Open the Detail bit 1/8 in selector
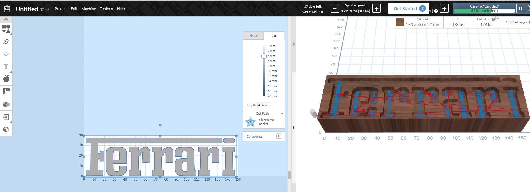Viewport: 530px width, 192px height. point(486,22)
